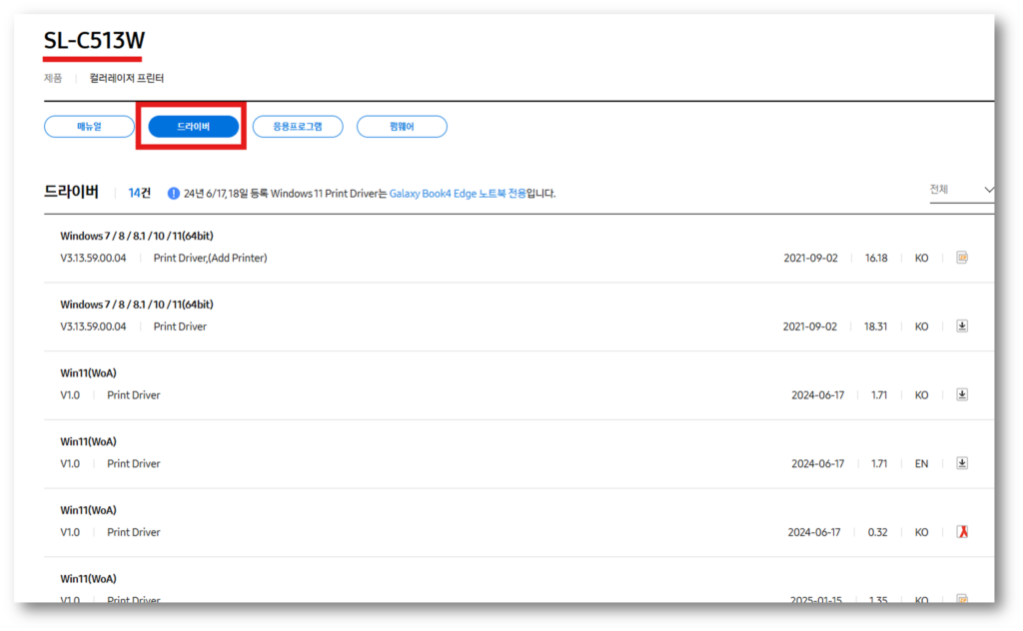
Task: Click the 18.31 file size value
Action: (875, 326)
